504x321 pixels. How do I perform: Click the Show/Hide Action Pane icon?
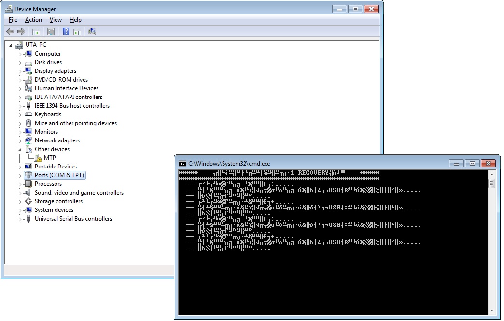click(x=77, y=31)
